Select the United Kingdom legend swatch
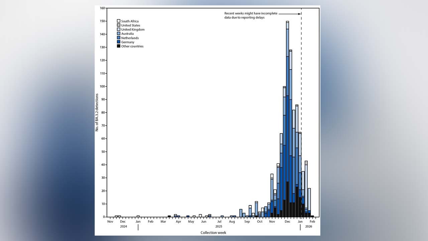Screen dimensions: 428x241 click(119, 29)
